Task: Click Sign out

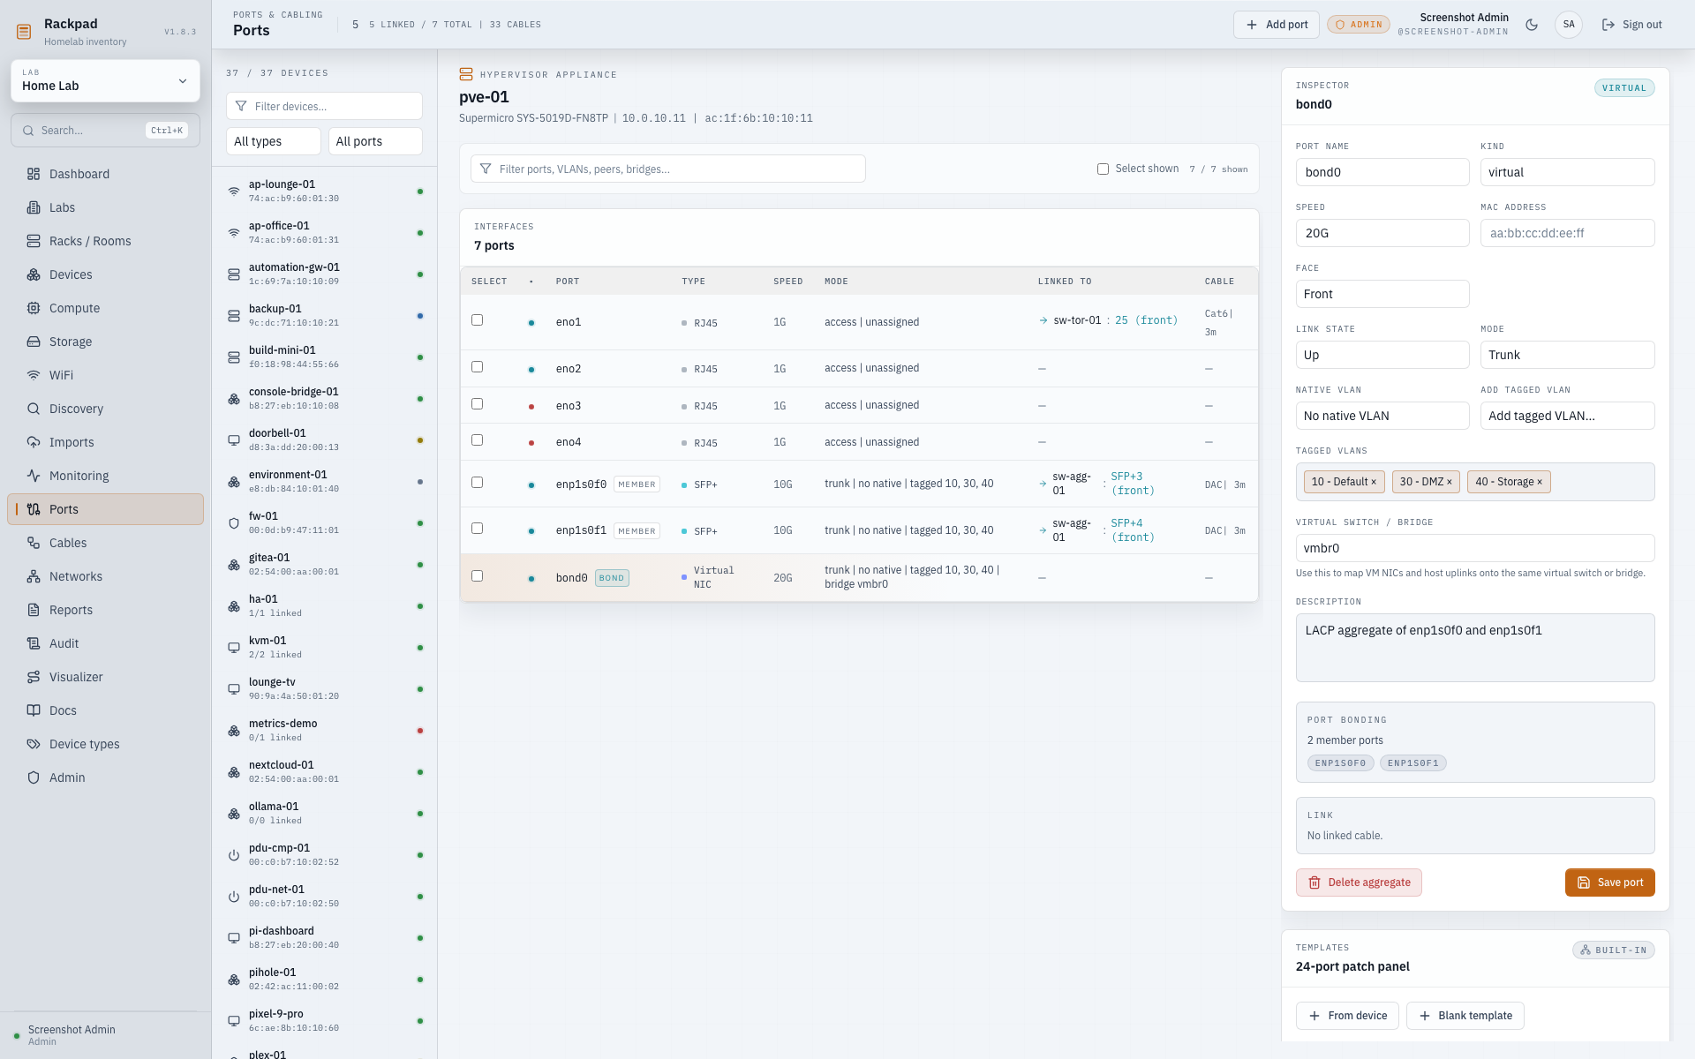Action: [1632, 25]
